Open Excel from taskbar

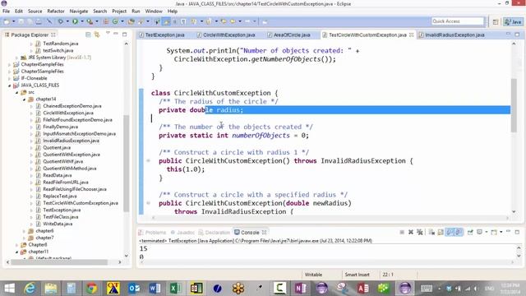(x=175, y=289)
